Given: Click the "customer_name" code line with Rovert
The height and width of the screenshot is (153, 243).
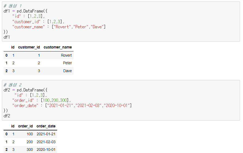Looking at the screenshot, I should pyautogui.click(x=59, y=27).
